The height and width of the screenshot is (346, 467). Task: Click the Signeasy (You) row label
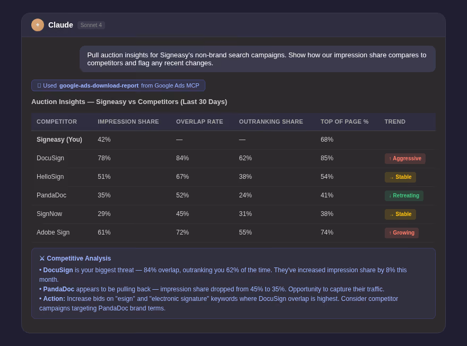pos(59,140)
